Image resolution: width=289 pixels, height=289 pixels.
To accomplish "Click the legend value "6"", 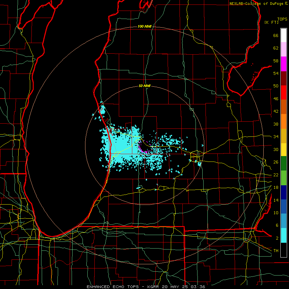I will coord(277,225).
